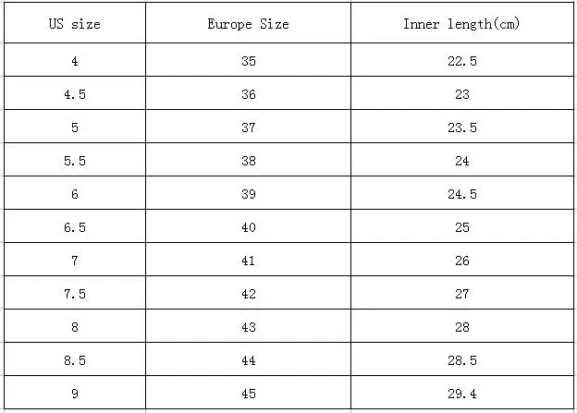Select the Europe size 43 cell
This screenshot has height=413, width=577.
(x=248, y=327)
